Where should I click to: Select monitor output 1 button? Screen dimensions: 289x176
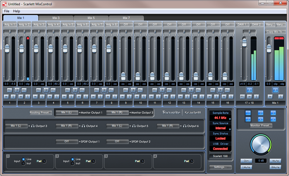click(x=248, y=113)
